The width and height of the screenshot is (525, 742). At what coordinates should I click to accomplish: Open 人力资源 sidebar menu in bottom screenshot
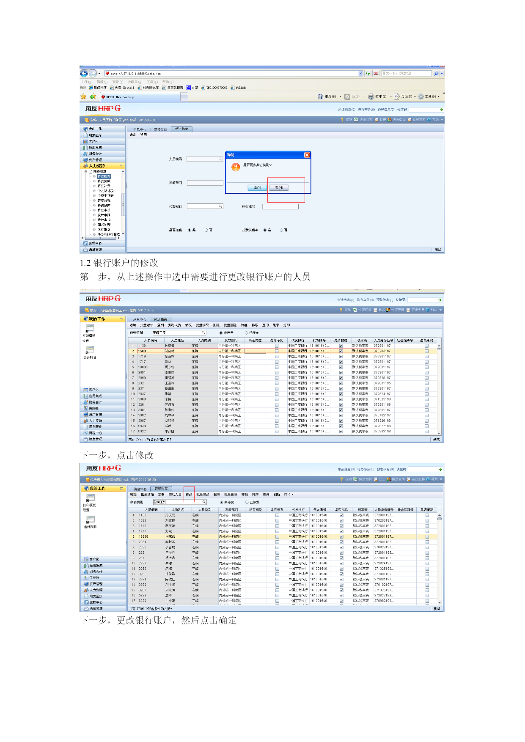(104, 590)
